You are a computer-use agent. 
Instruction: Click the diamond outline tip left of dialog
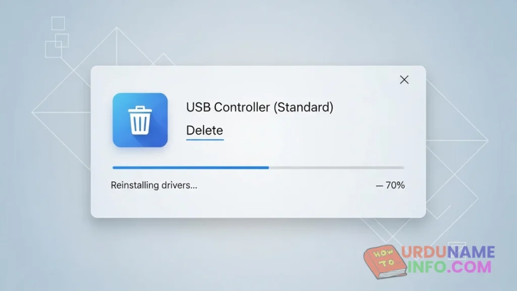coord(33,112)
